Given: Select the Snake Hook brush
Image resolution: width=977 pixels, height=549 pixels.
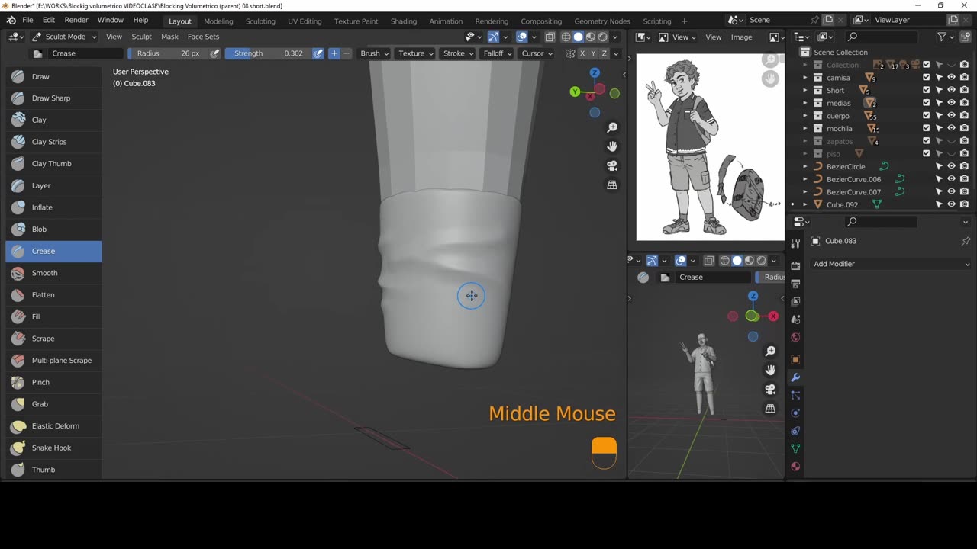Looking at the screenshot, I should pos(53,448).
